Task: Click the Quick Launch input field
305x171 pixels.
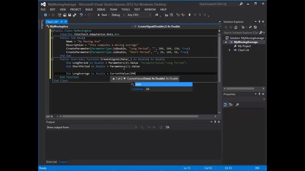Action: point(219,4)
